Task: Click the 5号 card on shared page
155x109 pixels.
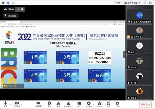Action: click(x=67, y=75)
